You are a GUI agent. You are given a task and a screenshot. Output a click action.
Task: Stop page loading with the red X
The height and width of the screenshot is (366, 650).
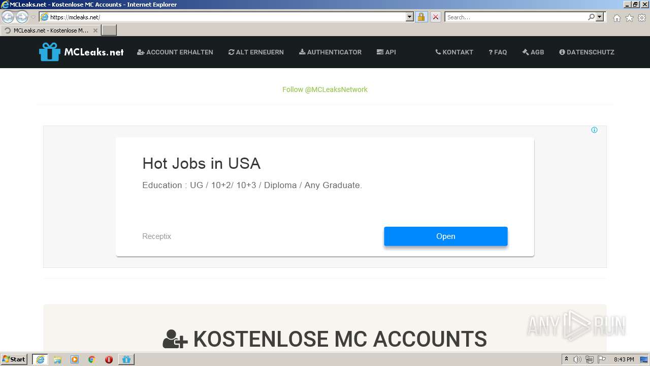coord(435,17)
